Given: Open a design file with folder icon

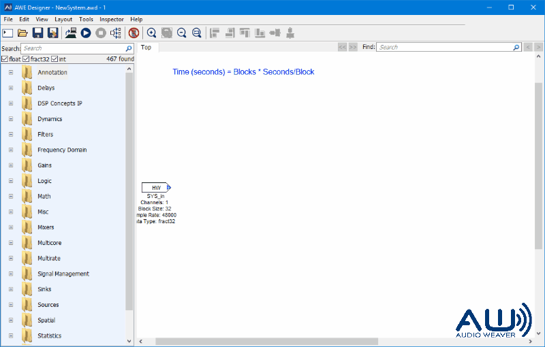Looking at the screenshot, I should 22,33.
